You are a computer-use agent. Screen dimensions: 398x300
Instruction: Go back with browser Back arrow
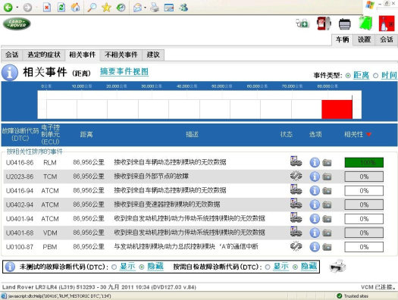(8, 8)
